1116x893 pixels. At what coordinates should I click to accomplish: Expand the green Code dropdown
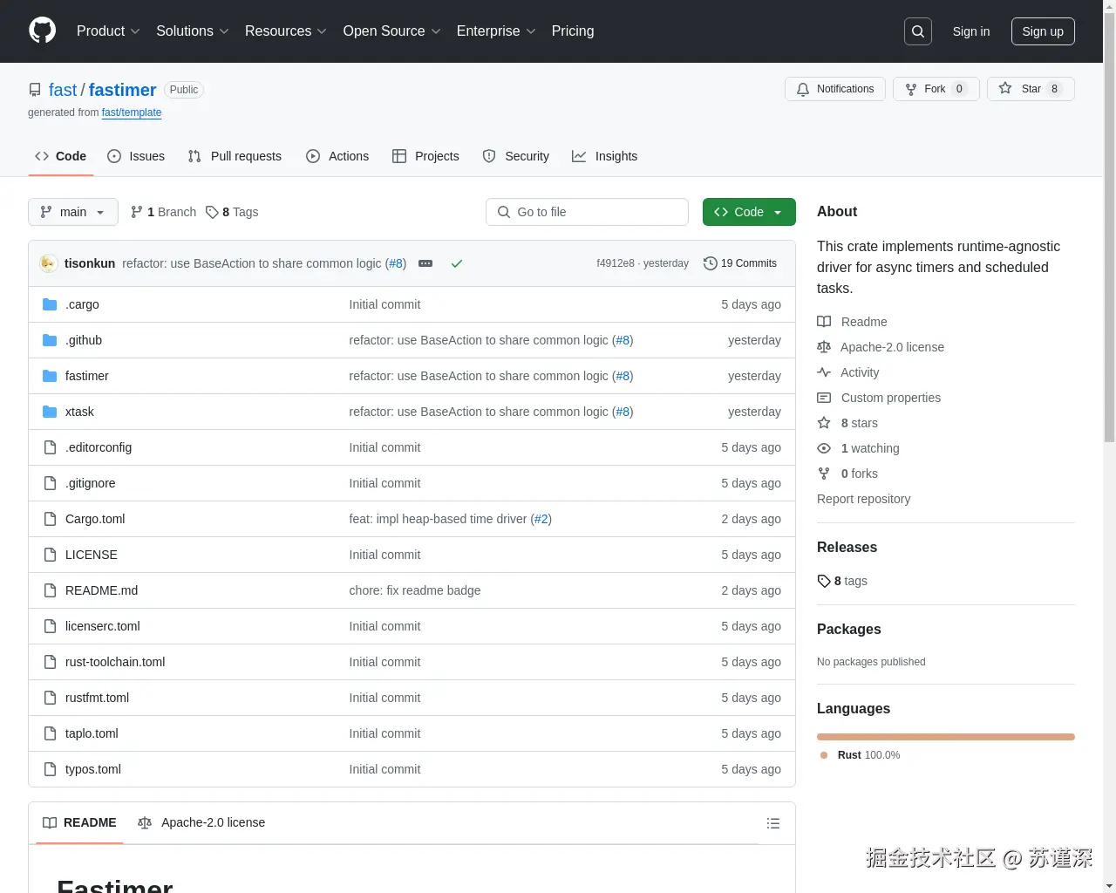pyautogui.click(x=748, y=212)
